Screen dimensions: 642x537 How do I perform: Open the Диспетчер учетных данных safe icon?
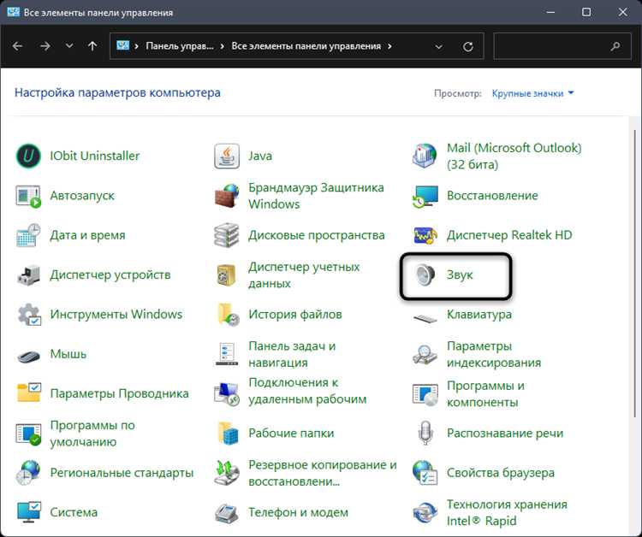[227, 274]
